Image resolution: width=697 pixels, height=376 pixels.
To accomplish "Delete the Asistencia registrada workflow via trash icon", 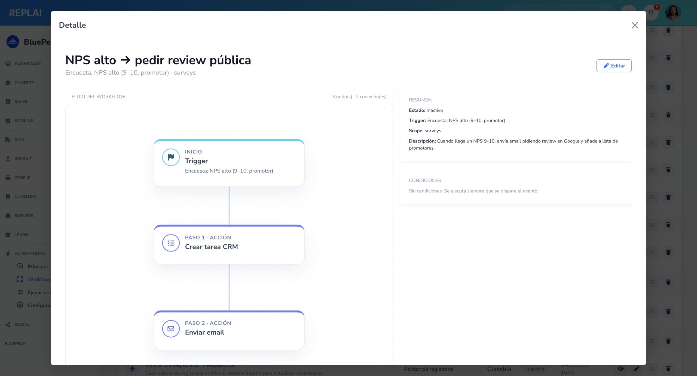I will pyautogui.click(x=668, y=369).
